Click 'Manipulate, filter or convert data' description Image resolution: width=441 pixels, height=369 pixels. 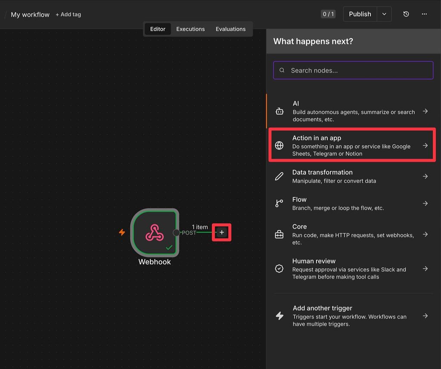pyautogui.click(x=334, y=181)
